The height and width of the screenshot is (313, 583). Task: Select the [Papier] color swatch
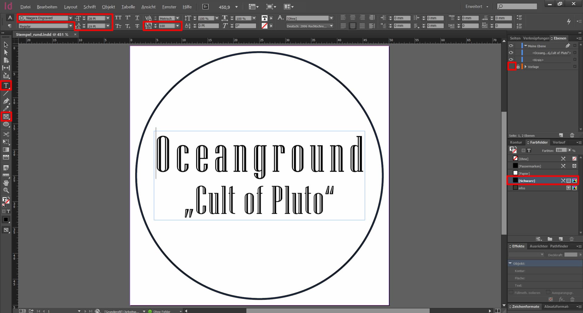(524, 173)
